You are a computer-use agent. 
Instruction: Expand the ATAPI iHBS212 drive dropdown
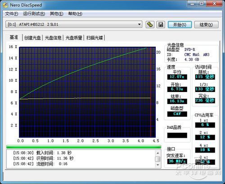(x=139, y=24)
